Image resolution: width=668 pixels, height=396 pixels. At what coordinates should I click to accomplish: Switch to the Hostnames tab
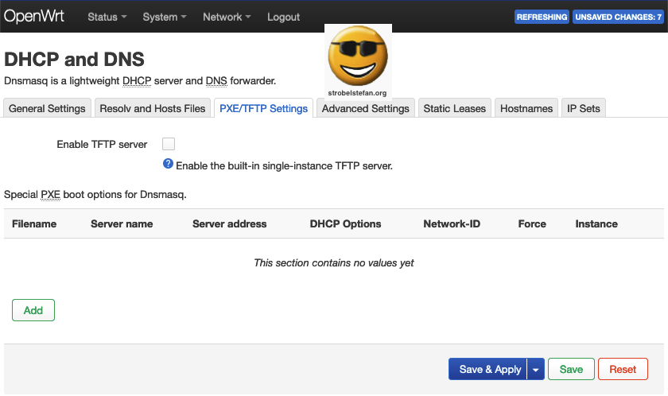pyautogui.click(x=526, y=108)
